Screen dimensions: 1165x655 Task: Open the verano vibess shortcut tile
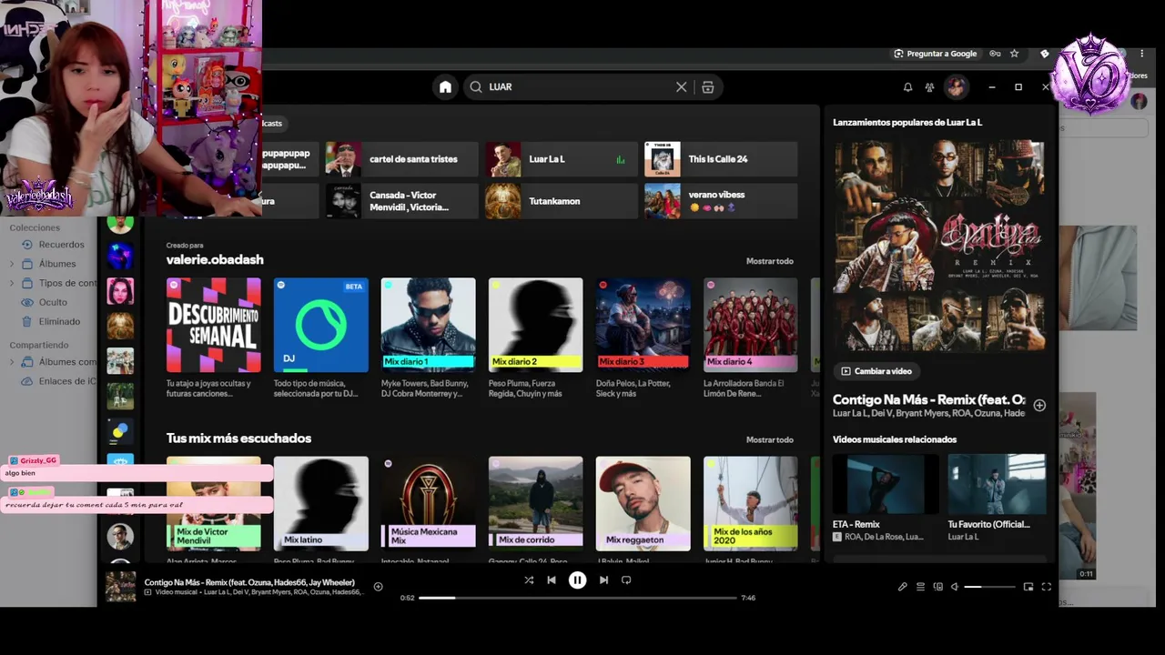coord(721,201)
